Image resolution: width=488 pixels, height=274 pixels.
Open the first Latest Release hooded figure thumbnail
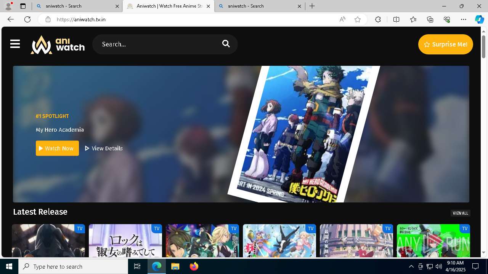[48, 241]
